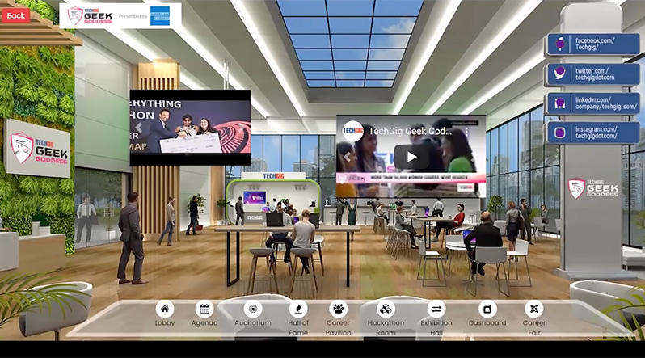The height and width of the screenshot is (358, 645).
Task: Click the American Express logo in header
Action: [160, 16]
